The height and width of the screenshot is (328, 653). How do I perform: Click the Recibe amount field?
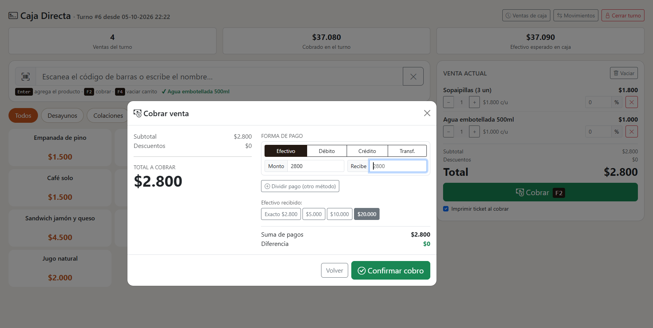pyautogui.click(x=398, y=166)
